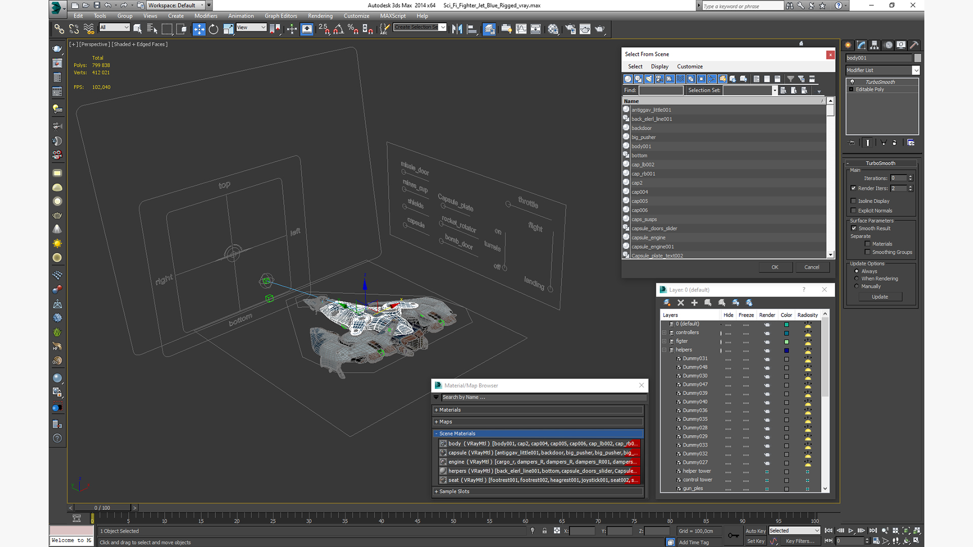Open reference coordinate View dropdown
The image size is (973, 547).
pyautogui.click(x=251, y=27)
